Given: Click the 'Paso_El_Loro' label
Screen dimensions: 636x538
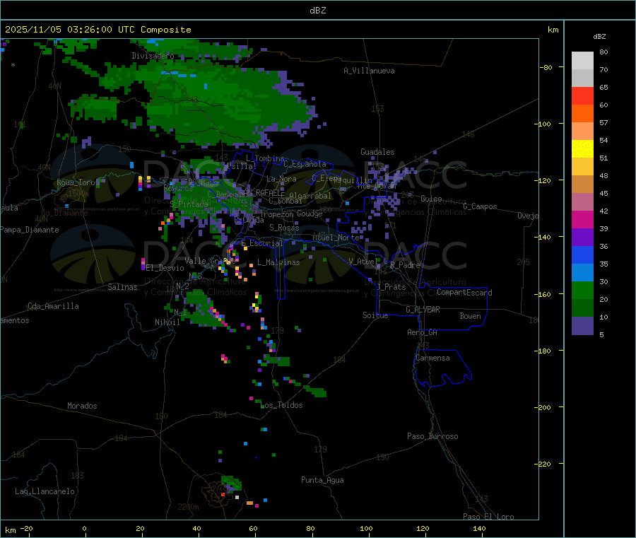Looking at the screenshot, I should (488, 517).
